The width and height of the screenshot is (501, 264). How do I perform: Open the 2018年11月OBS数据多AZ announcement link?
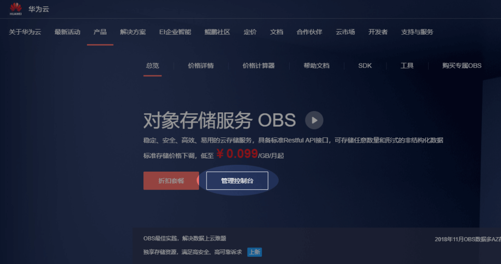tap(467, 240)
